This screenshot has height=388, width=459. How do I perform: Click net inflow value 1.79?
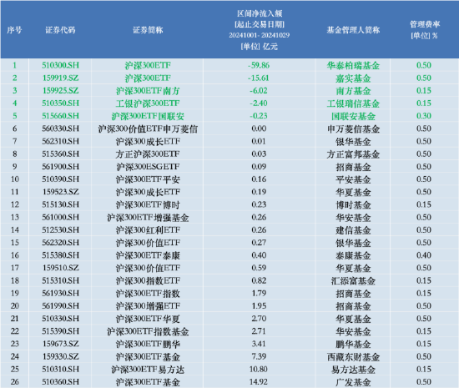click(259, 293)
